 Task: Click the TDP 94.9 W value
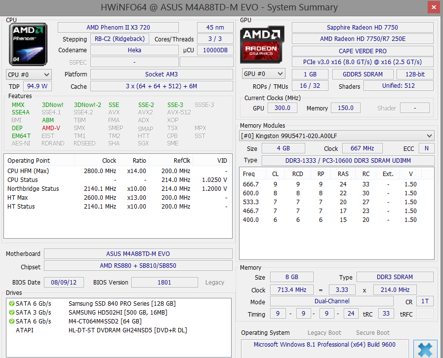coord(38,86)
